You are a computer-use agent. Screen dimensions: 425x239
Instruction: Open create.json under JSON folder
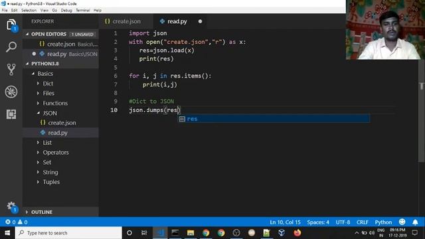point(60,123)
